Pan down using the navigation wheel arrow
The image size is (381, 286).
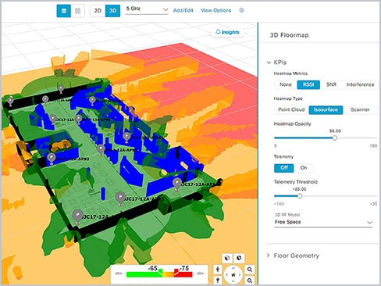[233, 281]
